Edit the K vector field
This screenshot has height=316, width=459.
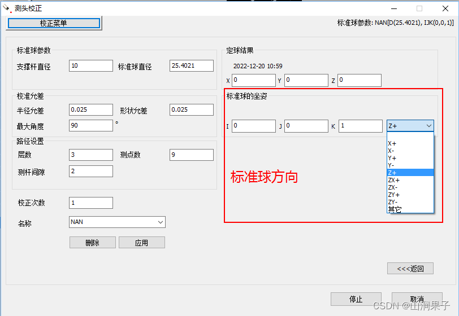[x=361, y=126]
